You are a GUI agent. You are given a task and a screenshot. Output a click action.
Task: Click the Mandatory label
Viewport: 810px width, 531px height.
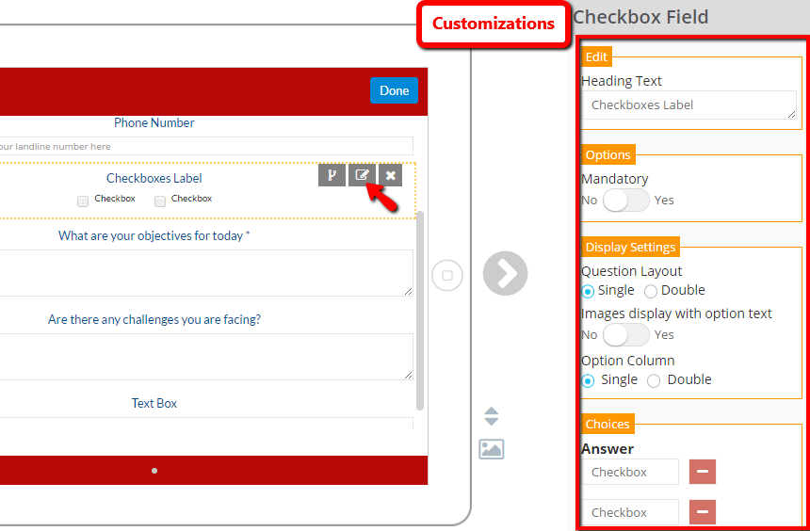(615, 179)
